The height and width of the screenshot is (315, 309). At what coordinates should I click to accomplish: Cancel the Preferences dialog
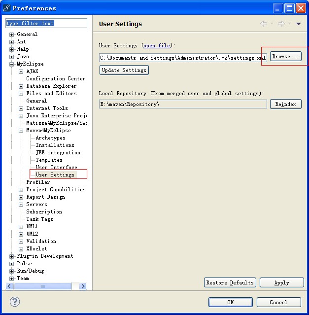[x=278, y=302]
